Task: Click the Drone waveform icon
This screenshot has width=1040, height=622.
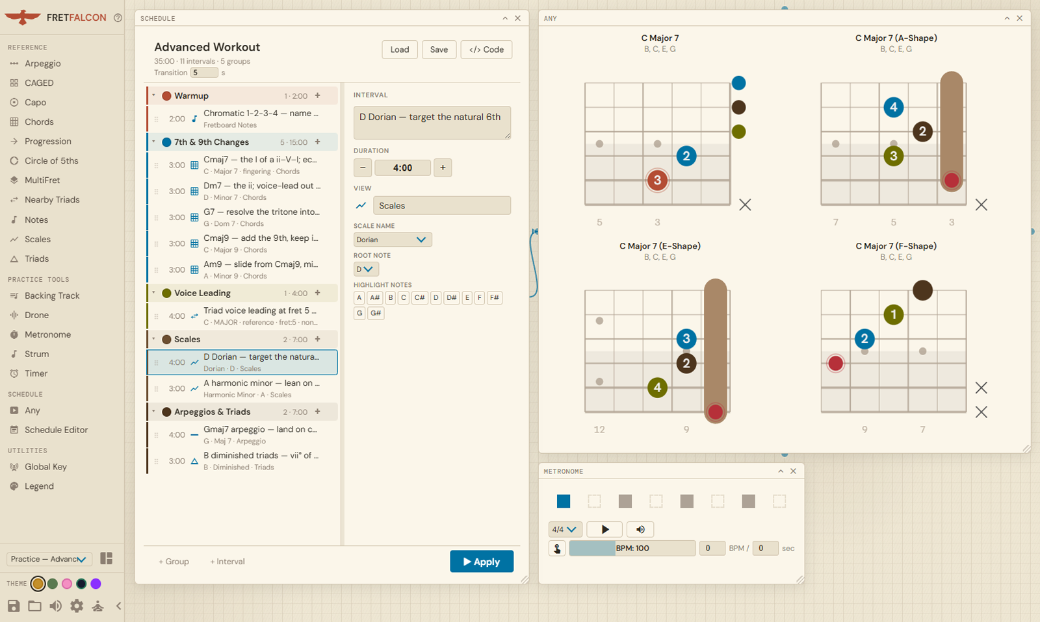Action: click(x=14, y=315)
